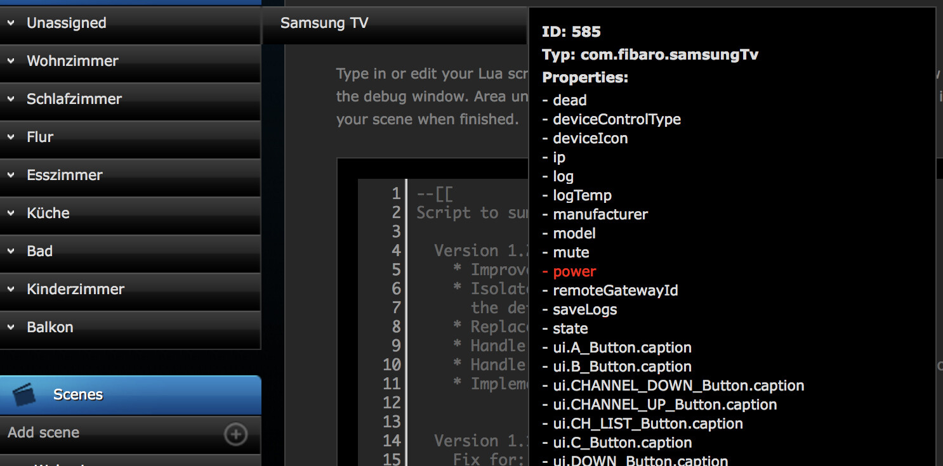Select the Balkon room
The image size is (943, 466).
tap(50, 327)
